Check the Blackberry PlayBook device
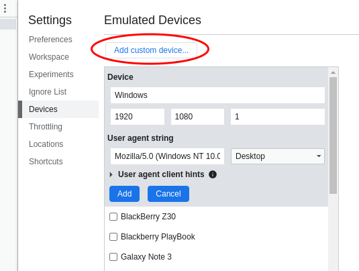 tap(113, 237)
